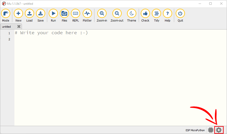Image resolution: width=227 pixels, height=134 pixels.
Task: Toggle the REPL panel
Action: pyautogui.click(x=76, y=15)
